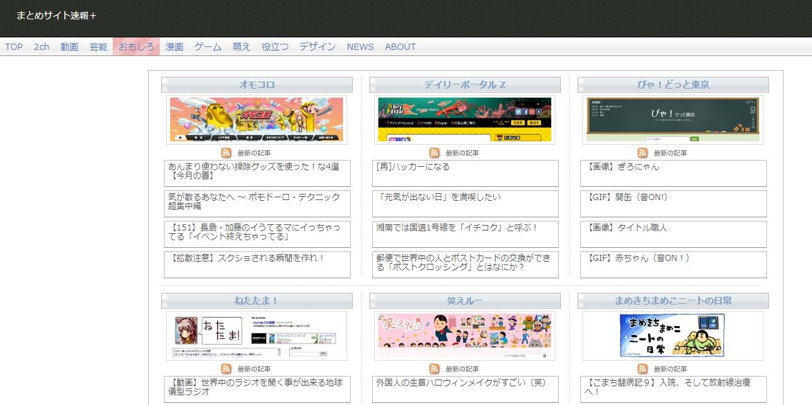Open article [再]ハッカーになる
The height and width of the screenshot is (405, 812).
click(465, 173)
